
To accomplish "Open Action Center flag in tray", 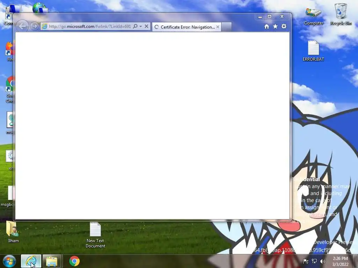I will click(306, 261).
